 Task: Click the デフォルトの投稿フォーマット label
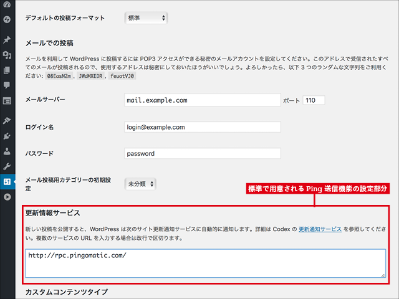click(x=65, y=18)
